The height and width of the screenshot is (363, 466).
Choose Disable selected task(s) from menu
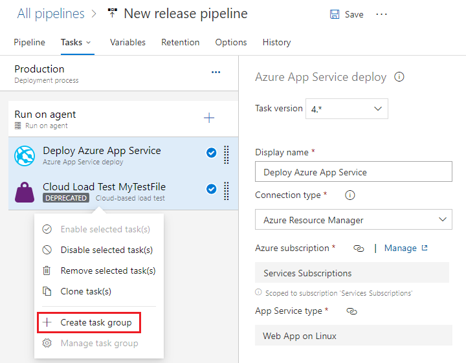click(106, 250)
